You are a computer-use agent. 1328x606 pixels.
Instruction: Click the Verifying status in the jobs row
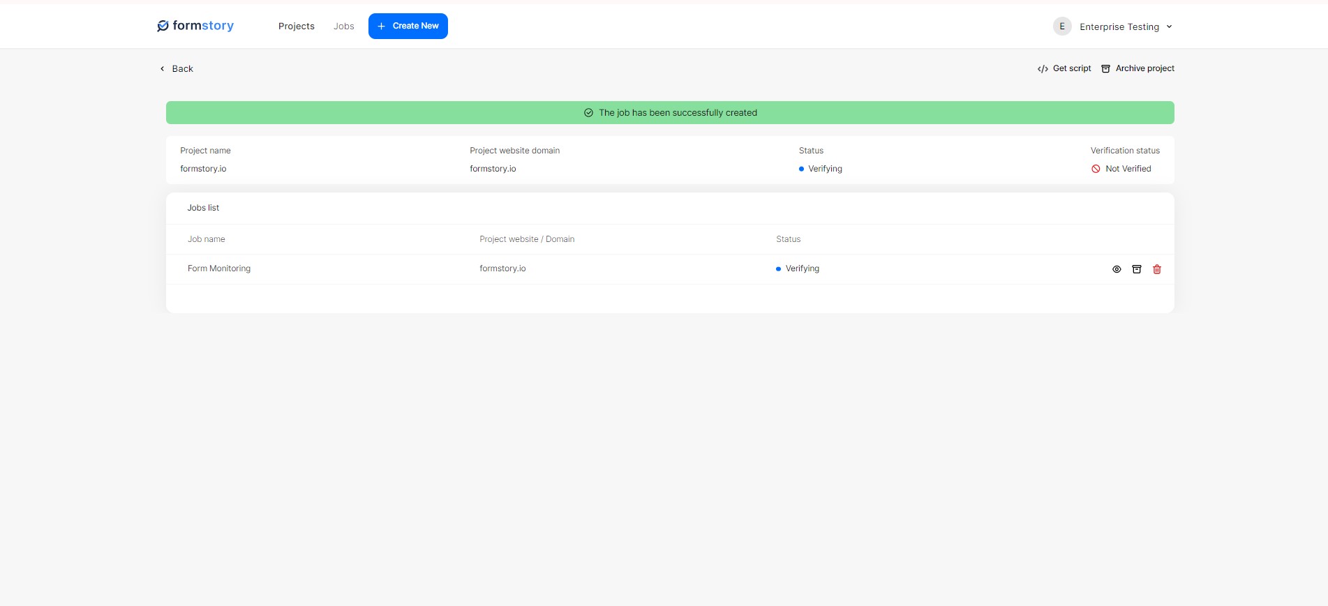click(798, 268)
